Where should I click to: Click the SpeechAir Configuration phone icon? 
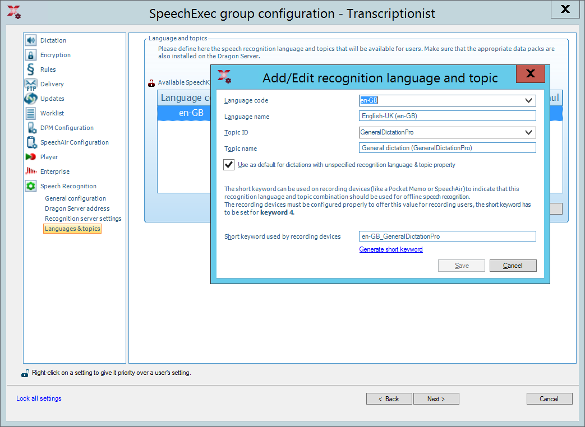(31, 142)
